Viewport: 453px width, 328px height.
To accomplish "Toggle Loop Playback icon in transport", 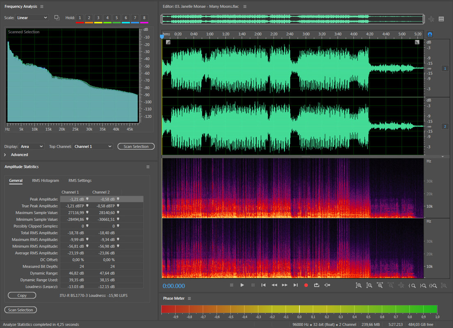I will (x=316, y=285).
